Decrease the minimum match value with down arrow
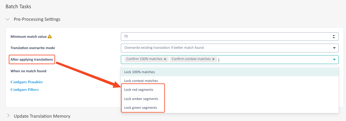The height and width of the screenshot is (121, 346). tap(334, 38)
